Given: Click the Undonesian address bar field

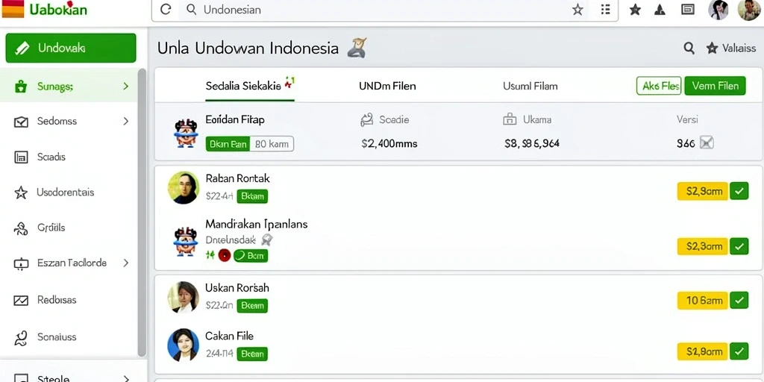Looking at the screenshot, I should tap(385, 10).
